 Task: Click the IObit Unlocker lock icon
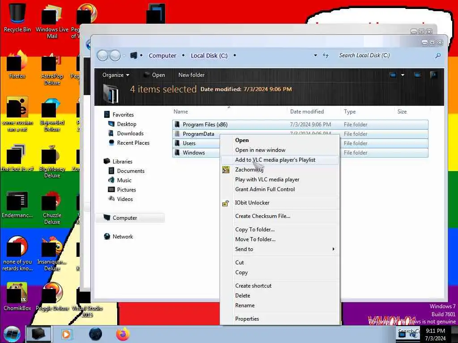(x=225, y=203)
